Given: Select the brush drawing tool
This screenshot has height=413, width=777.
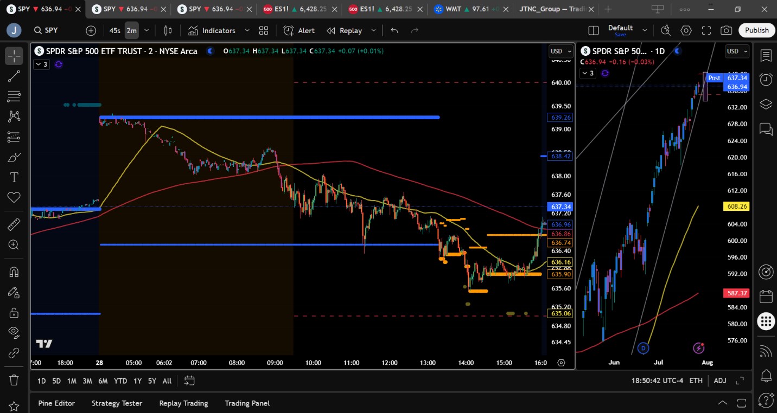Looking at the screenshot, I should 14,157.
